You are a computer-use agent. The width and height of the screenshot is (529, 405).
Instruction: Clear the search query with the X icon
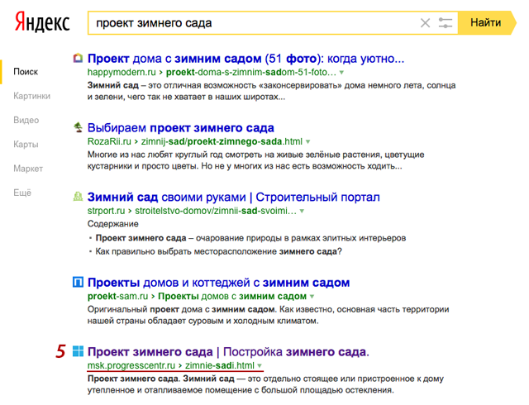(426, 23)
